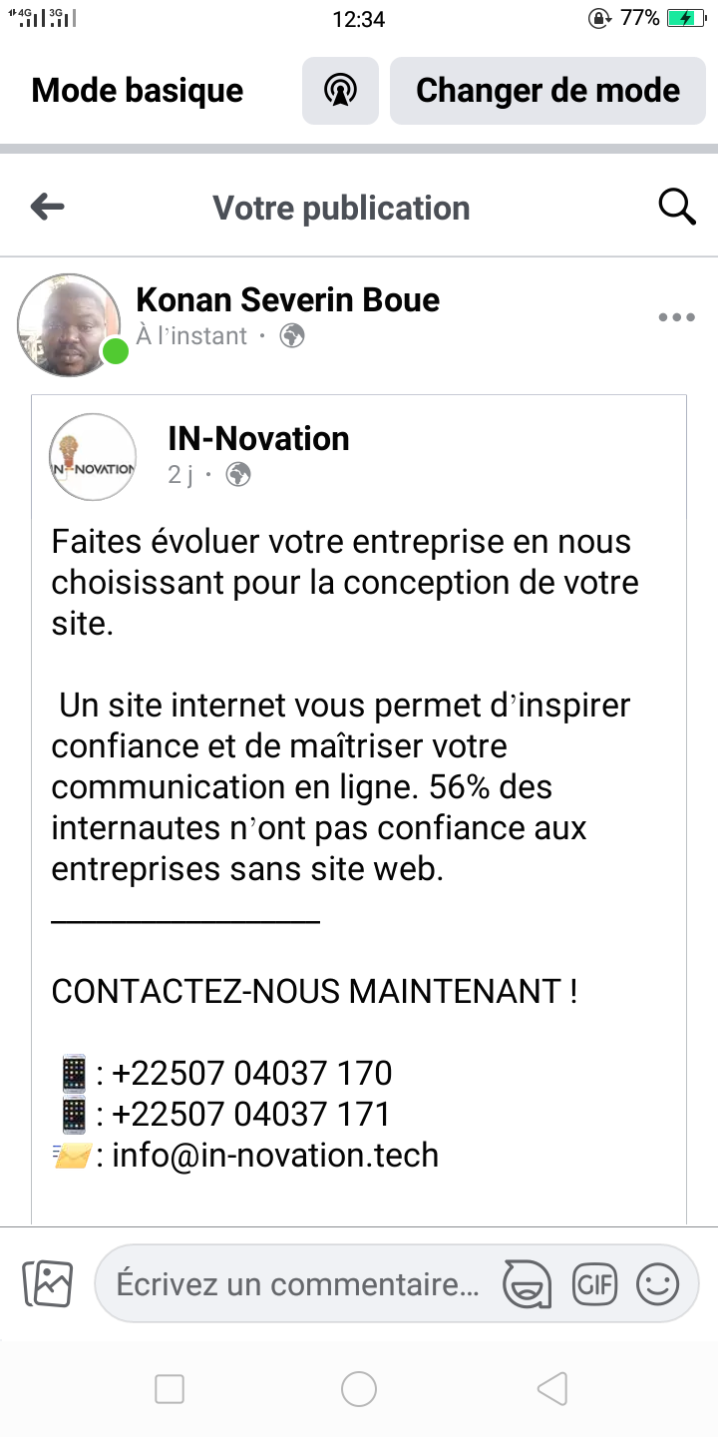718x1437 pixels.
Task: Tap the Android back triangle button
Action: coord(551,1388)
